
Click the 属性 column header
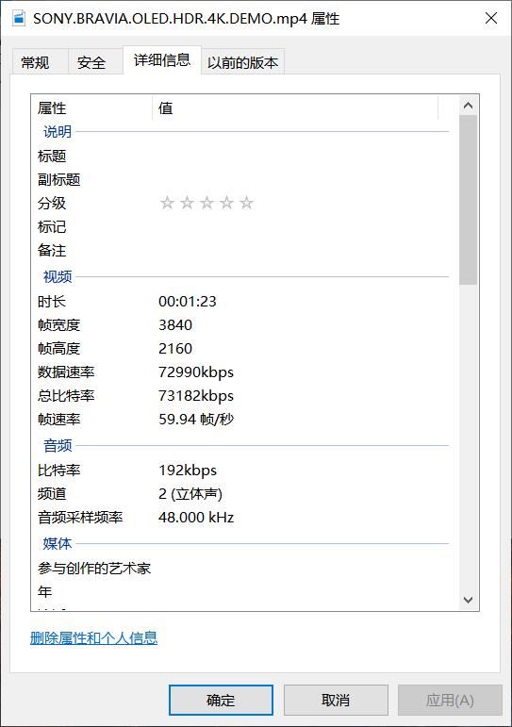tap(91, 108)
